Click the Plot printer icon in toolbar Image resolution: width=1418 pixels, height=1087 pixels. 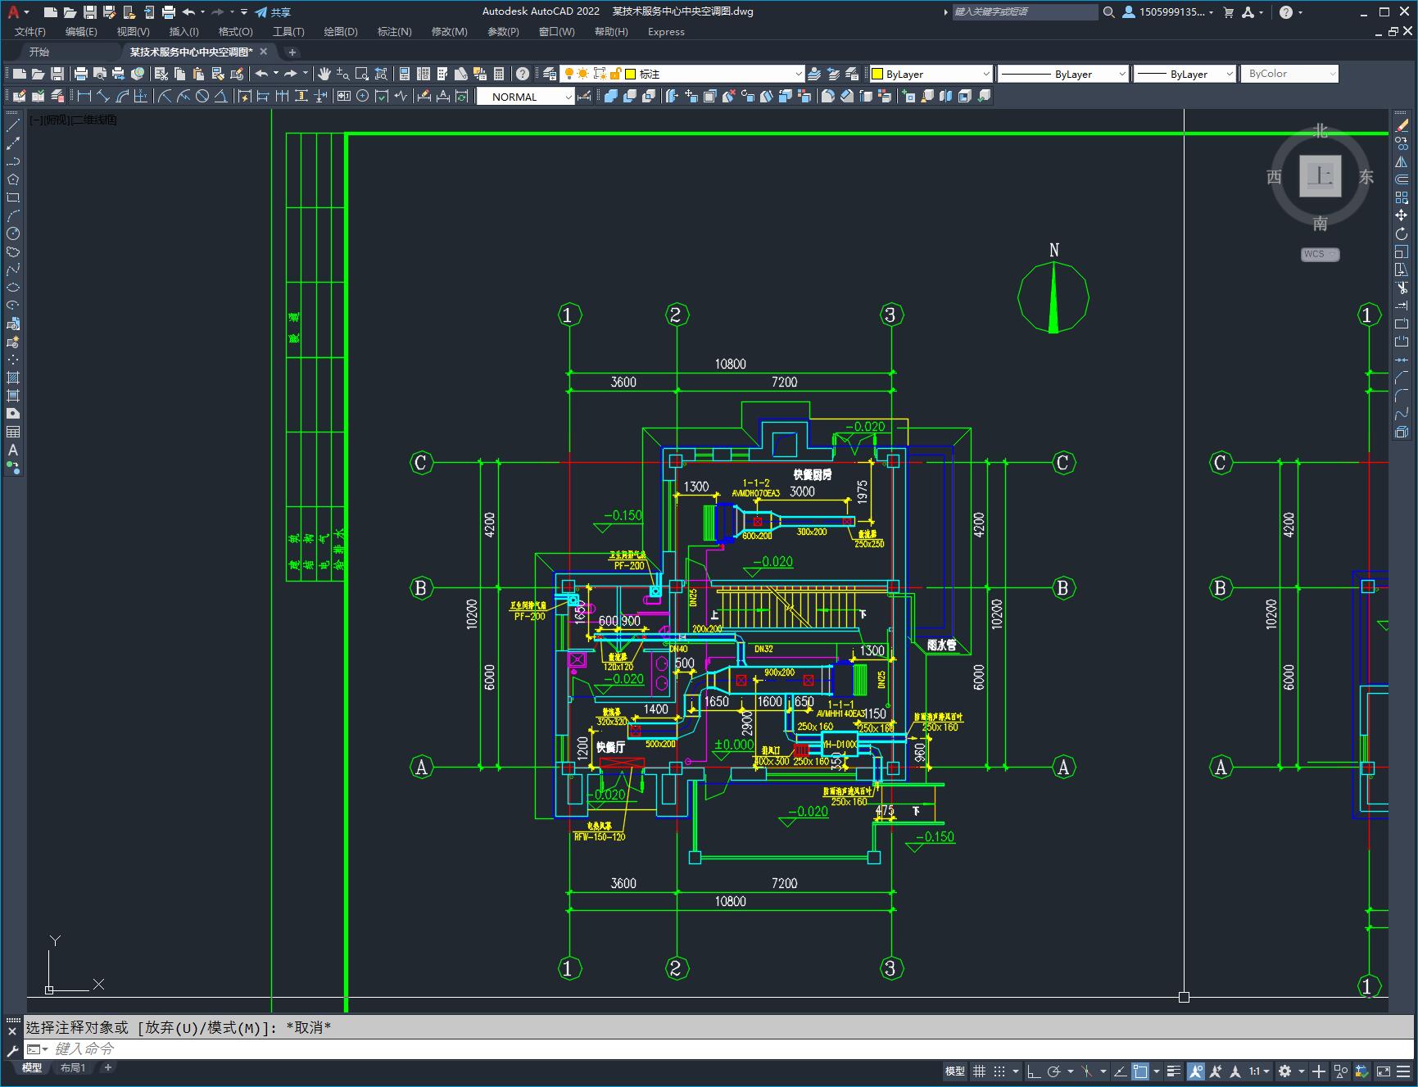click(x=80, y=74)
